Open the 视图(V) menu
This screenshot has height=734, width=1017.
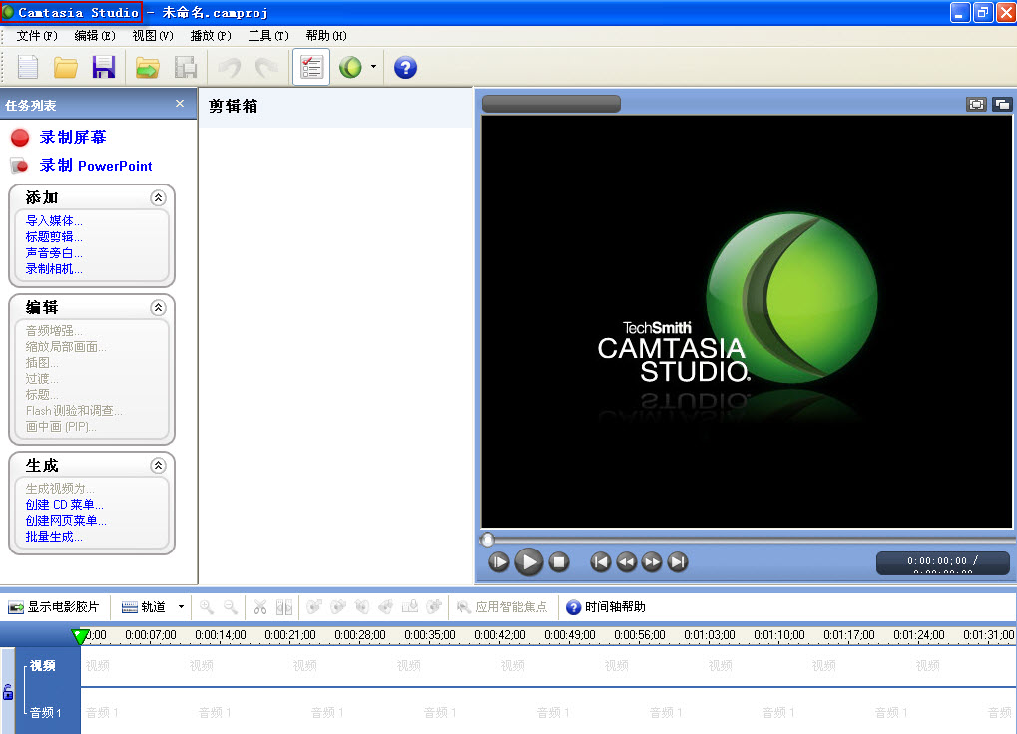tap(153, 36)
